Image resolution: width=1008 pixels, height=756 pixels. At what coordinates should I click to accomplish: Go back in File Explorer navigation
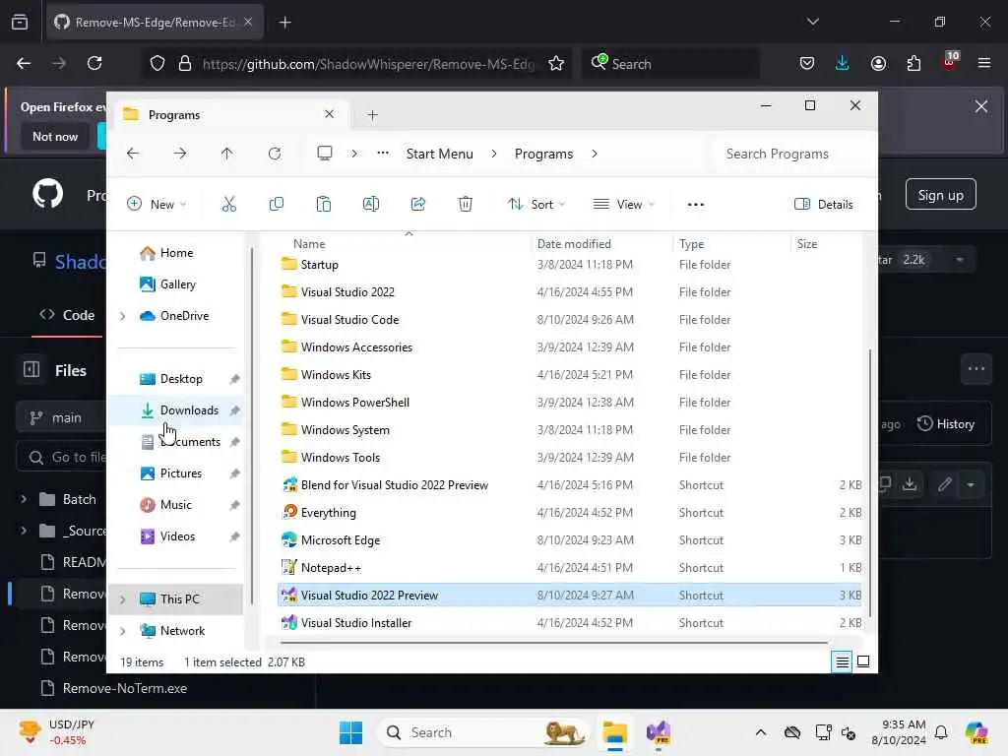click(x=133, y=154)
